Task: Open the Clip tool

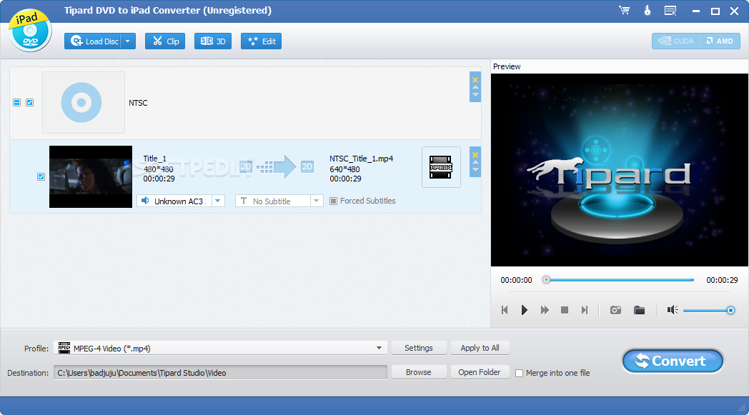Action: 165,41
